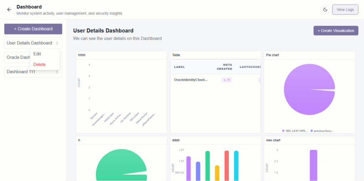The image size is (364, 181).
Task: Click the red bar in dddd chart
Action: coord(226,165)
